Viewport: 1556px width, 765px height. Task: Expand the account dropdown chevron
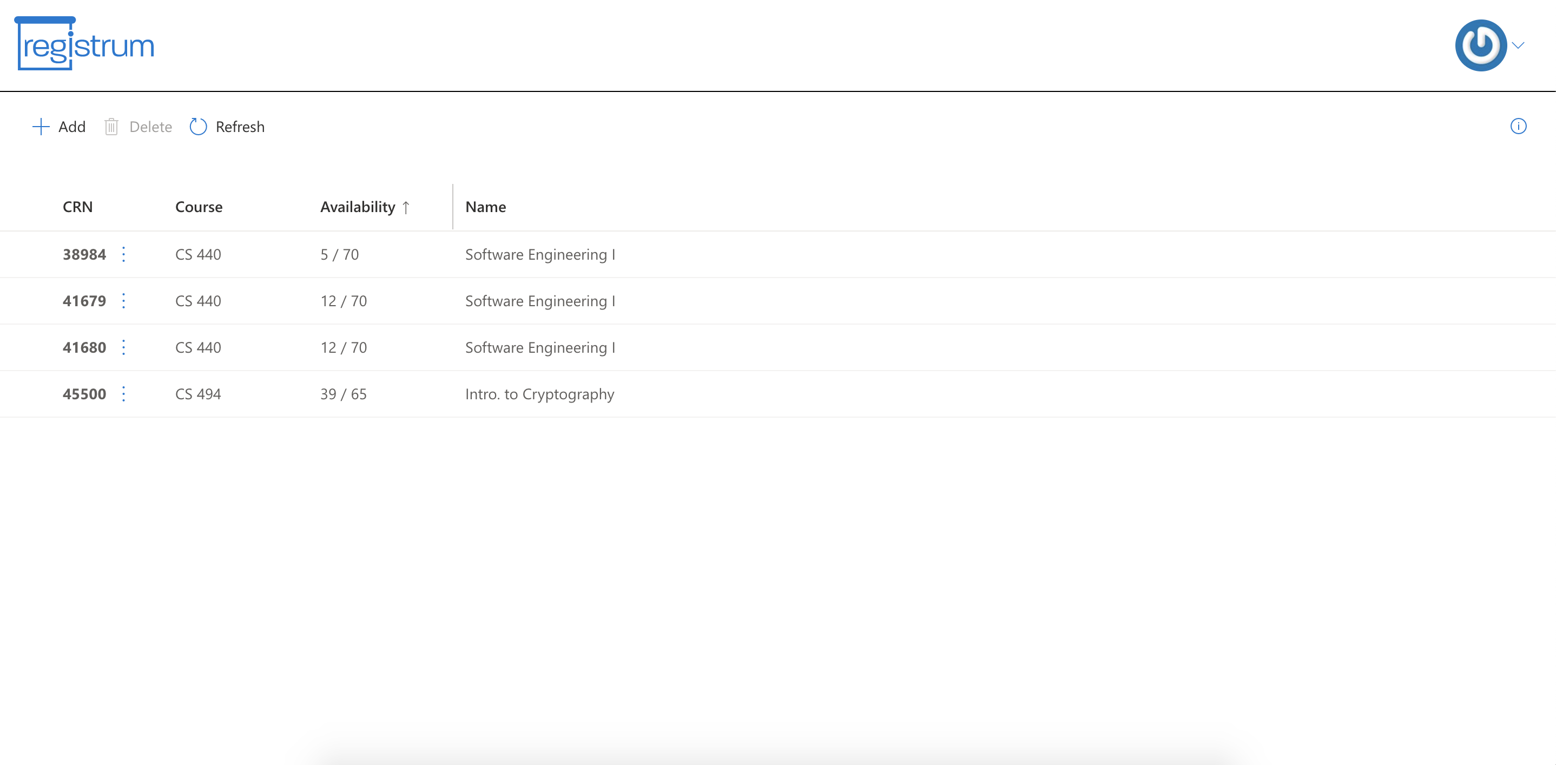pos(1519,45)
